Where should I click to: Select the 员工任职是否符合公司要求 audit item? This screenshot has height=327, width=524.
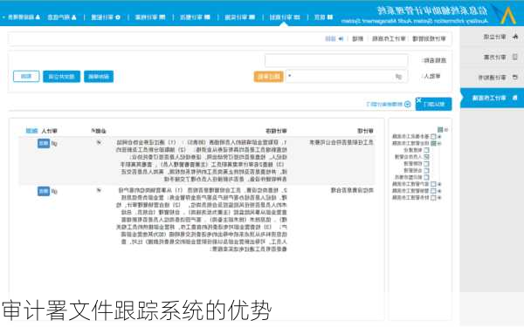[341, 142]
